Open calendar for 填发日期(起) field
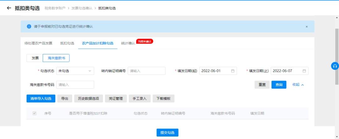Screen dimensions: 339x139 (233, 71)
